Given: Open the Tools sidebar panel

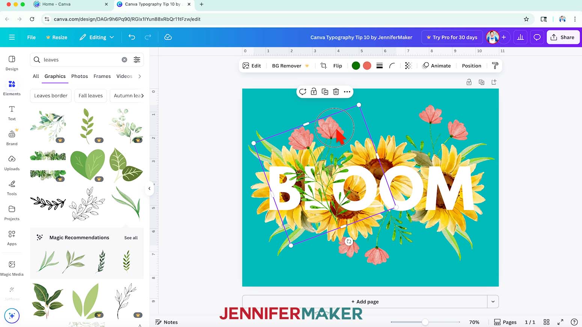Looking at the screenshot, I should coord(12,188).
